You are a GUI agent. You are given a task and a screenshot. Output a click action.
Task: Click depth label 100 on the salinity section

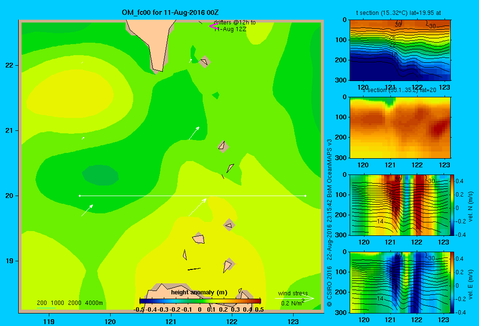(342, 117)
